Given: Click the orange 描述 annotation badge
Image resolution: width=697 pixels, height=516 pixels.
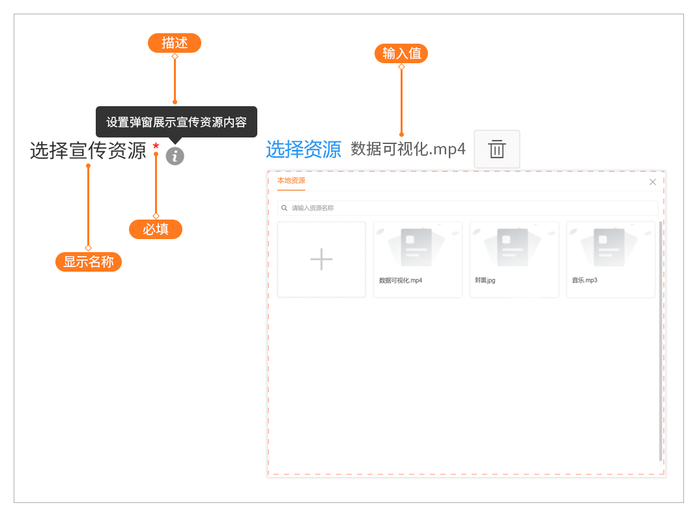Looking at the screenshot, I should click(x=175, y=43).
